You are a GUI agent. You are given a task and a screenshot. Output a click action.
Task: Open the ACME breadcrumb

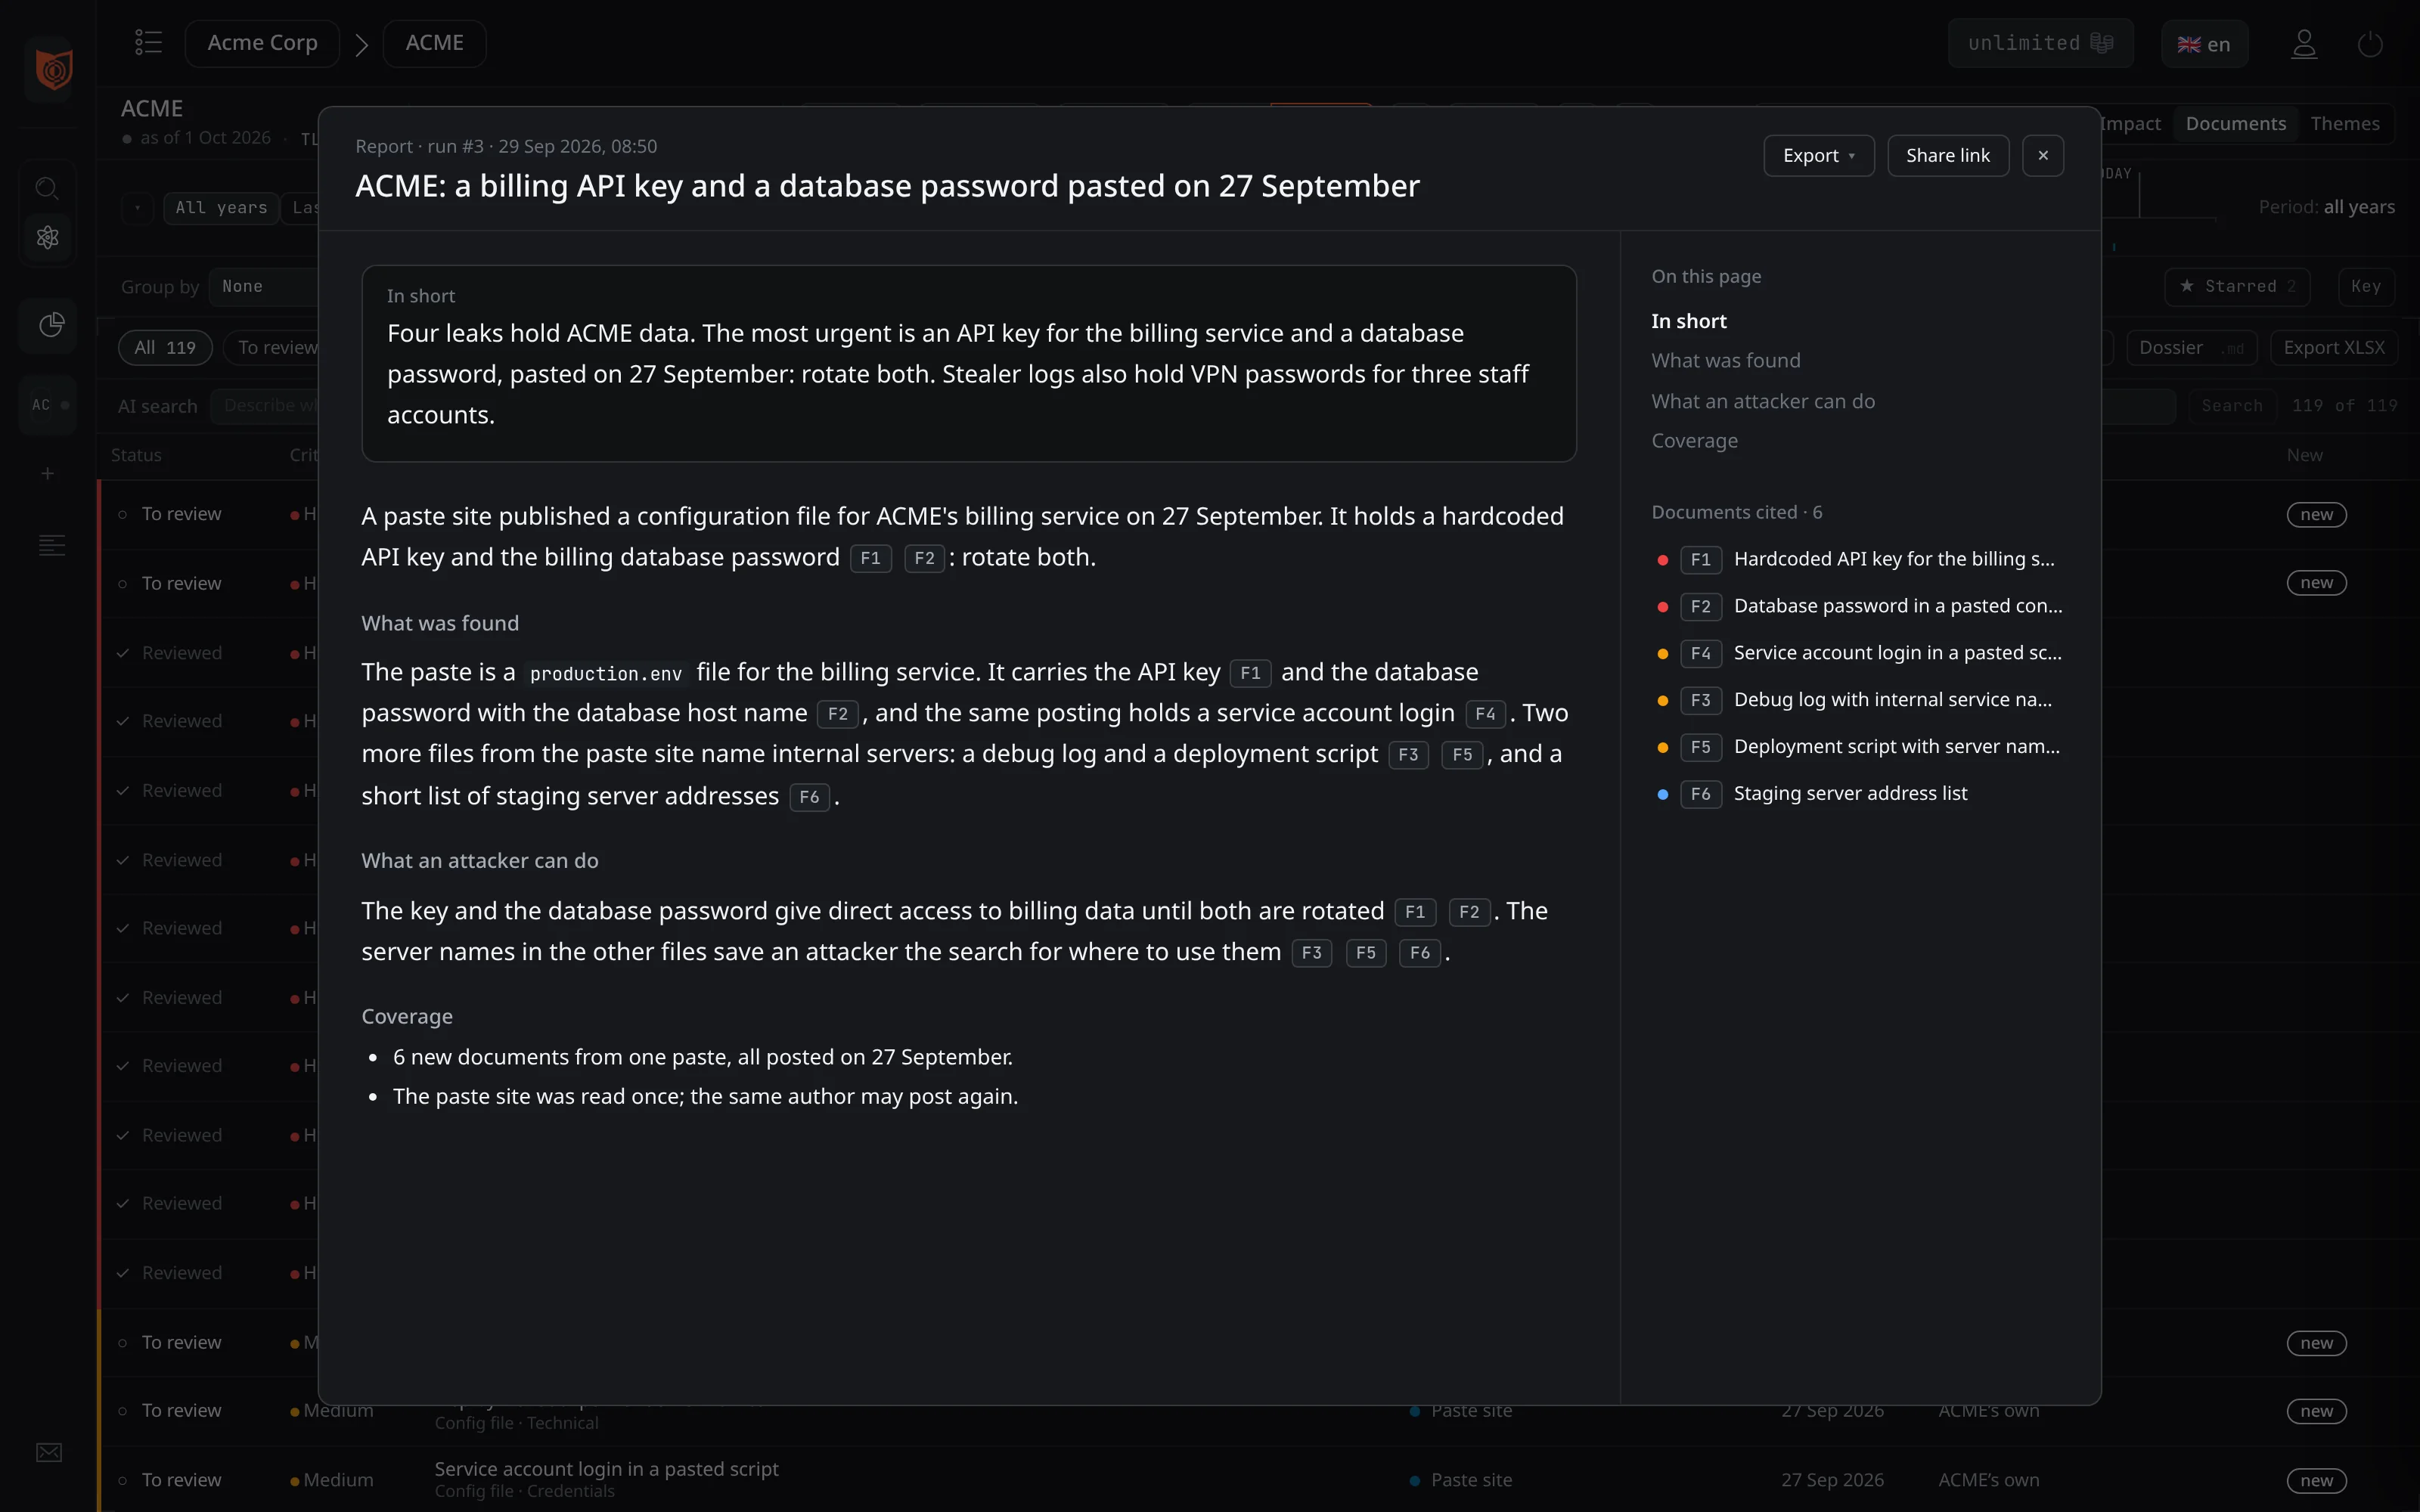[434, 43]
